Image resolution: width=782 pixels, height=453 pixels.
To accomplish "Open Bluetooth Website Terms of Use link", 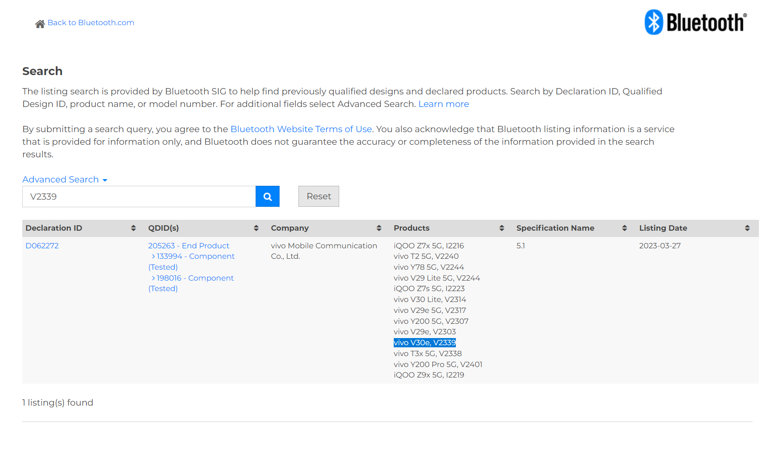I will pos(301,129).
